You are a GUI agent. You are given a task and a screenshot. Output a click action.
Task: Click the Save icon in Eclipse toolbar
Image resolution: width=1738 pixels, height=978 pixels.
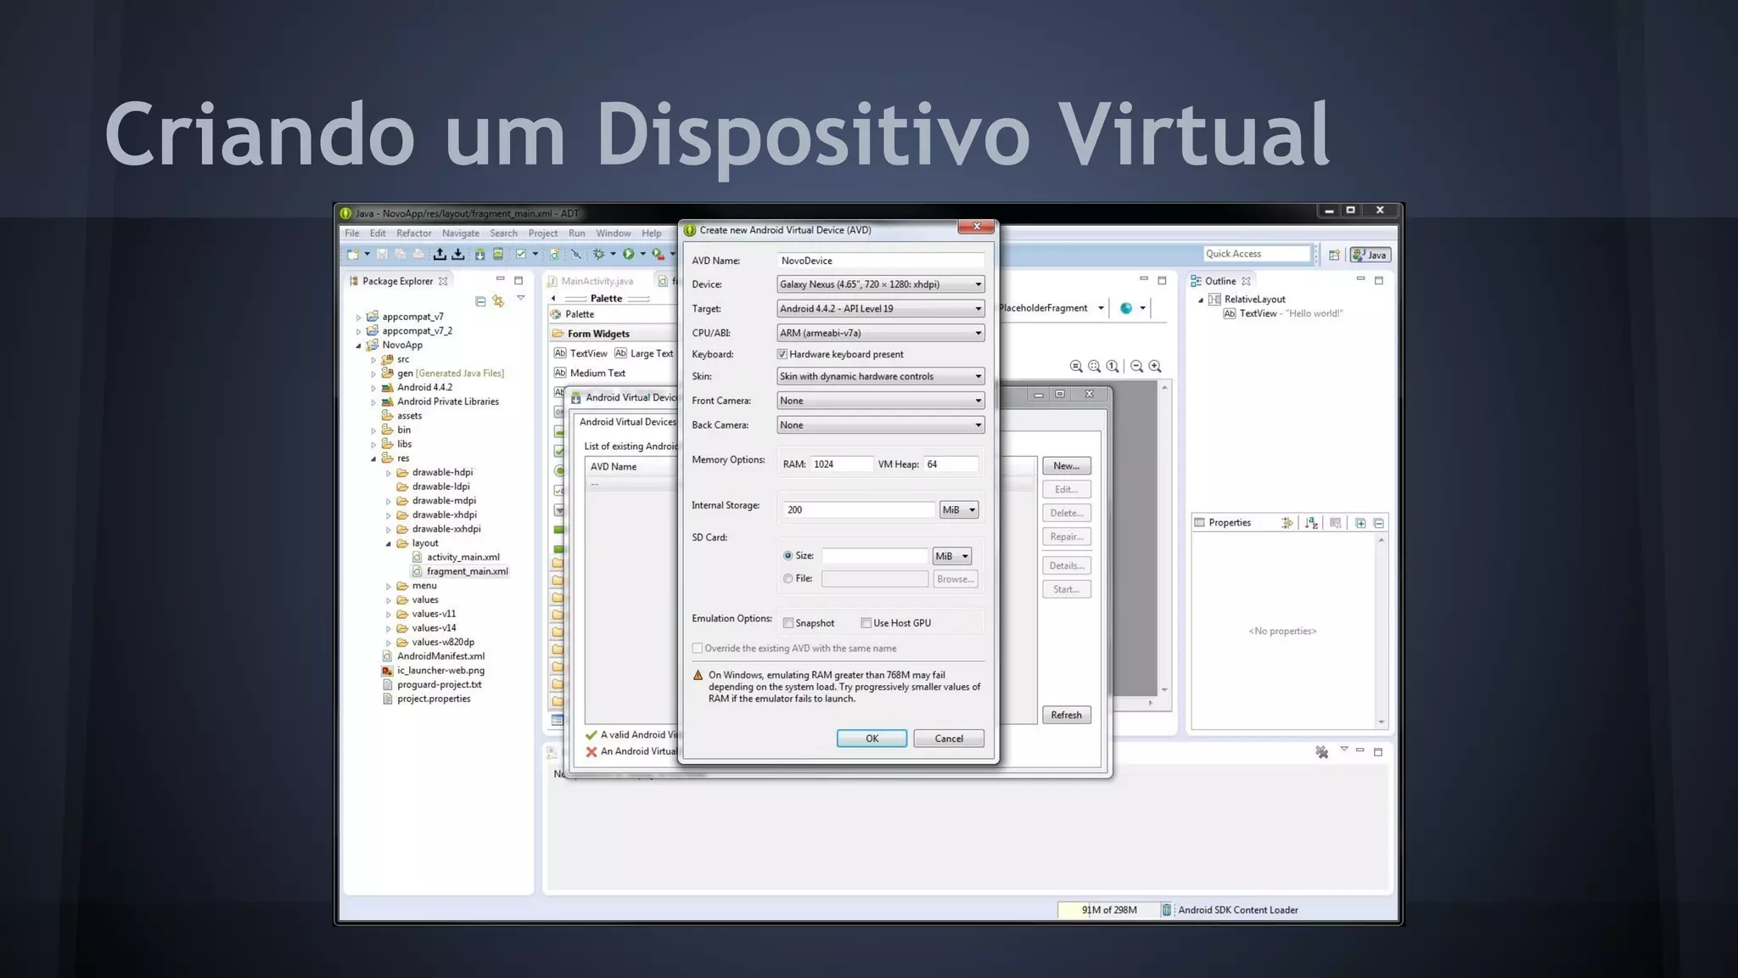pos(382,254)
